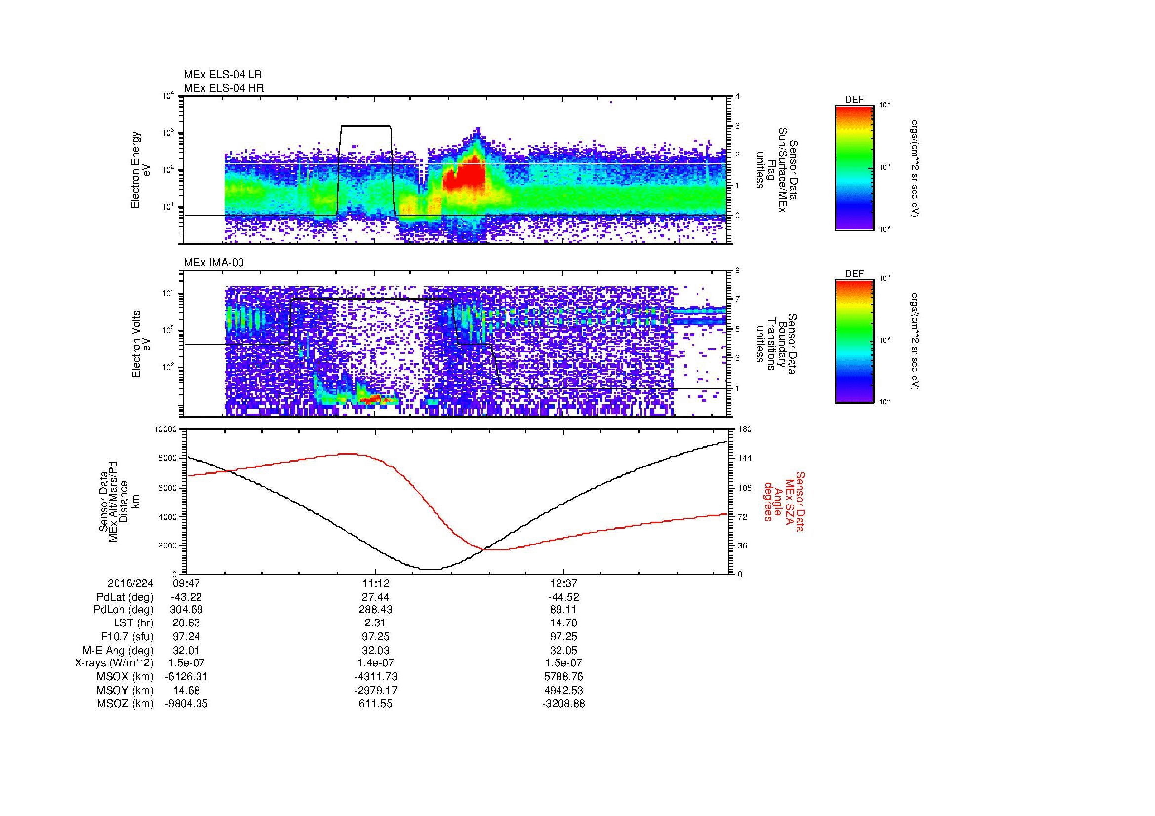Click MSOY value '4942.53'

tap(563, 690)
